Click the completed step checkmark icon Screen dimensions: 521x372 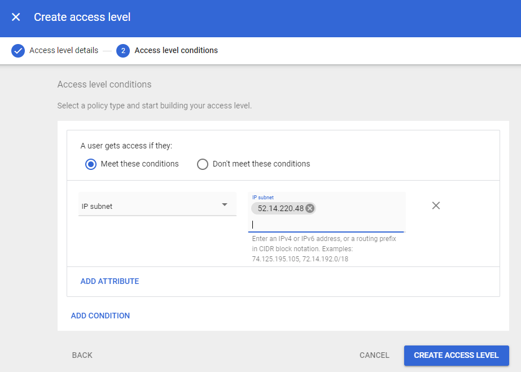[18, 51]
